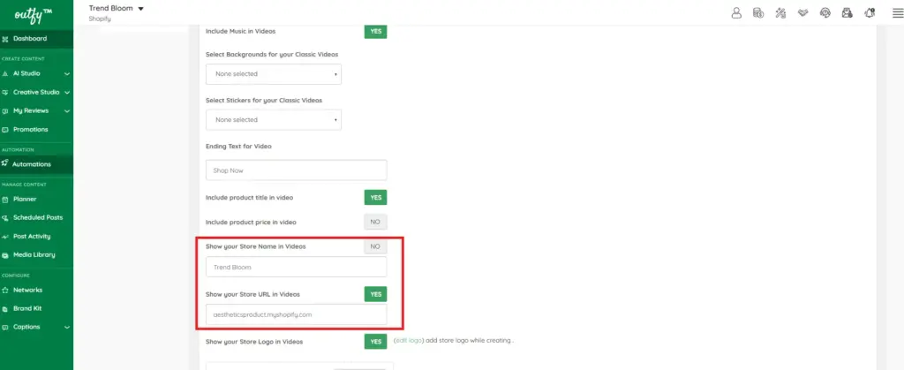Click the Dashboard sidebar icon
The image size is (904, 370).
5,39
